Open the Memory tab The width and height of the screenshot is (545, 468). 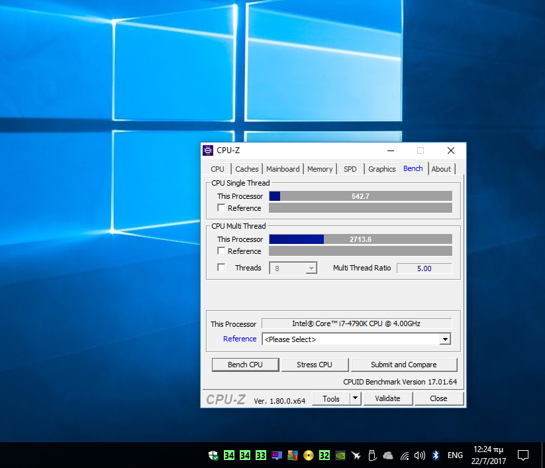pyautogui.click(x=320, y=169)
